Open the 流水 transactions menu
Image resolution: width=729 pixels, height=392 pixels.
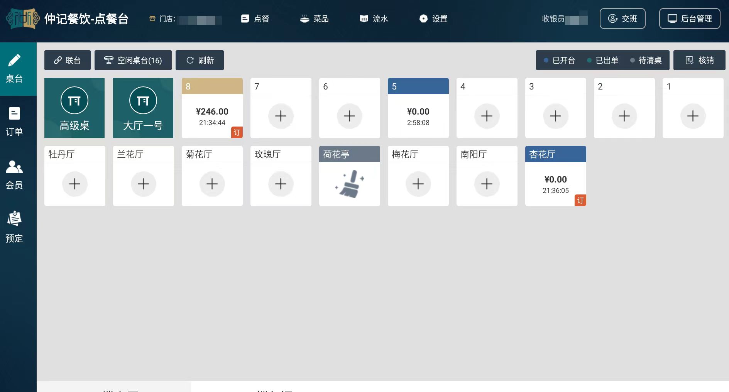374,19
